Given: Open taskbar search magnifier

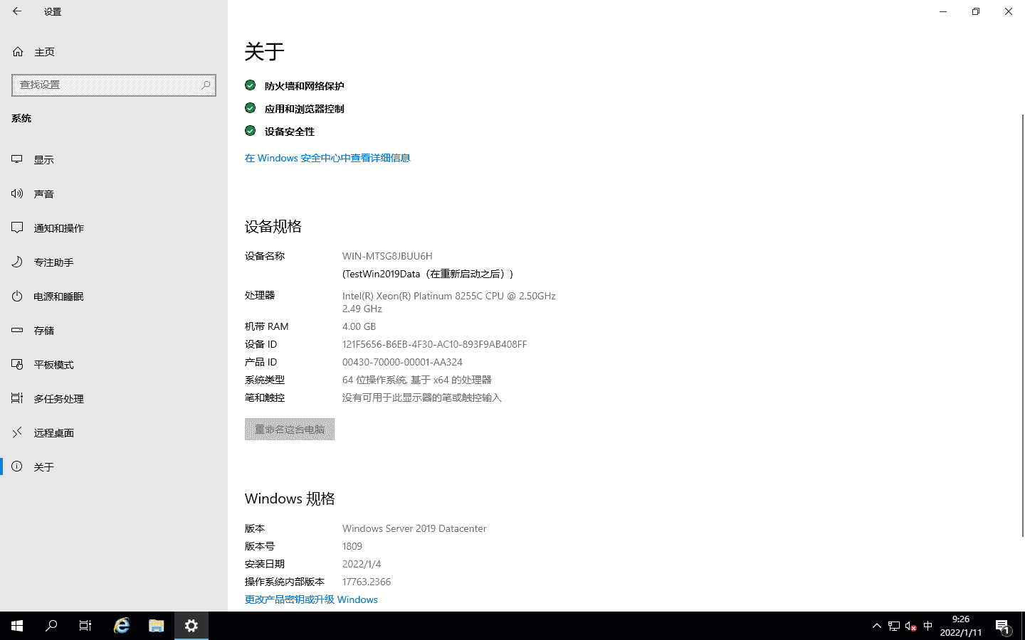Looking at the screenshot, I should pyautogui.click(x=51, y=626).
